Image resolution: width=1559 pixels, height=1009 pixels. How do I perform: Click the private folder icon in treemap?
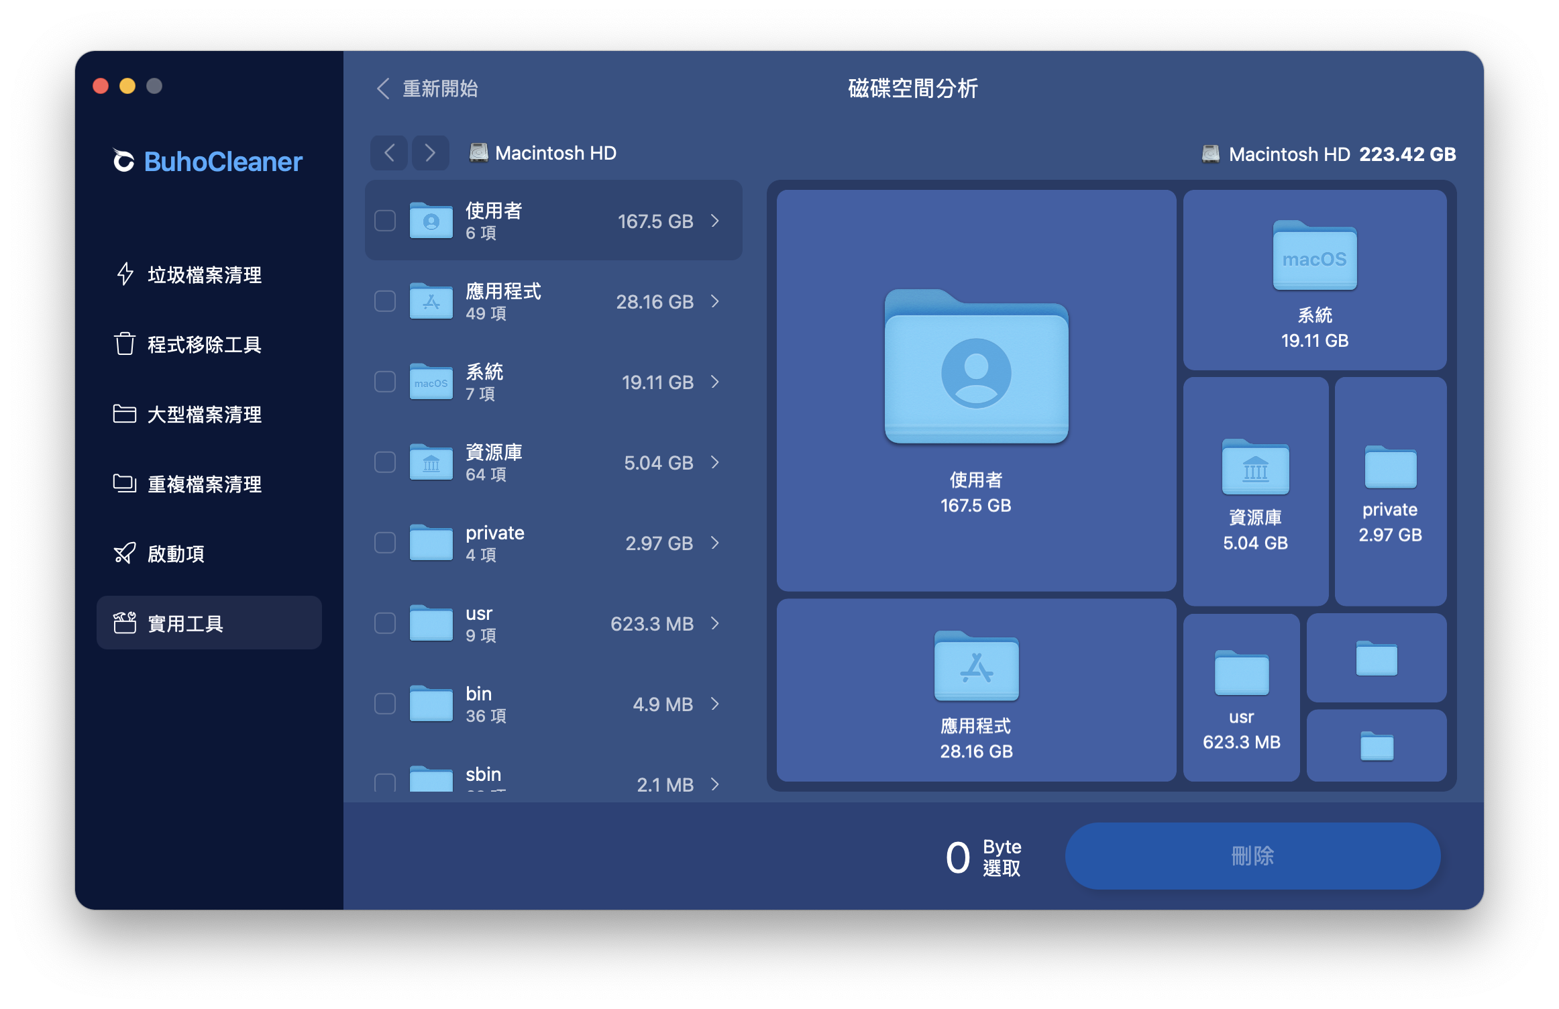[1391, 467]
